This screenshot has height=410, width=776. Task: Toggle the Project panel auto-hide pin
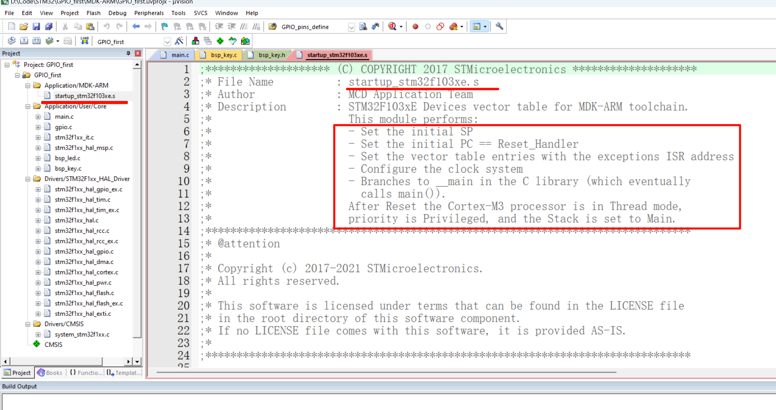click(128, 53)
